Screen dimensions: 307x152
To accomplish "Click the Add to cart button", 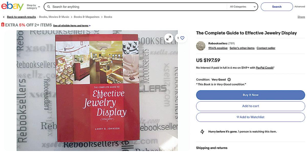I will (250, 106).
